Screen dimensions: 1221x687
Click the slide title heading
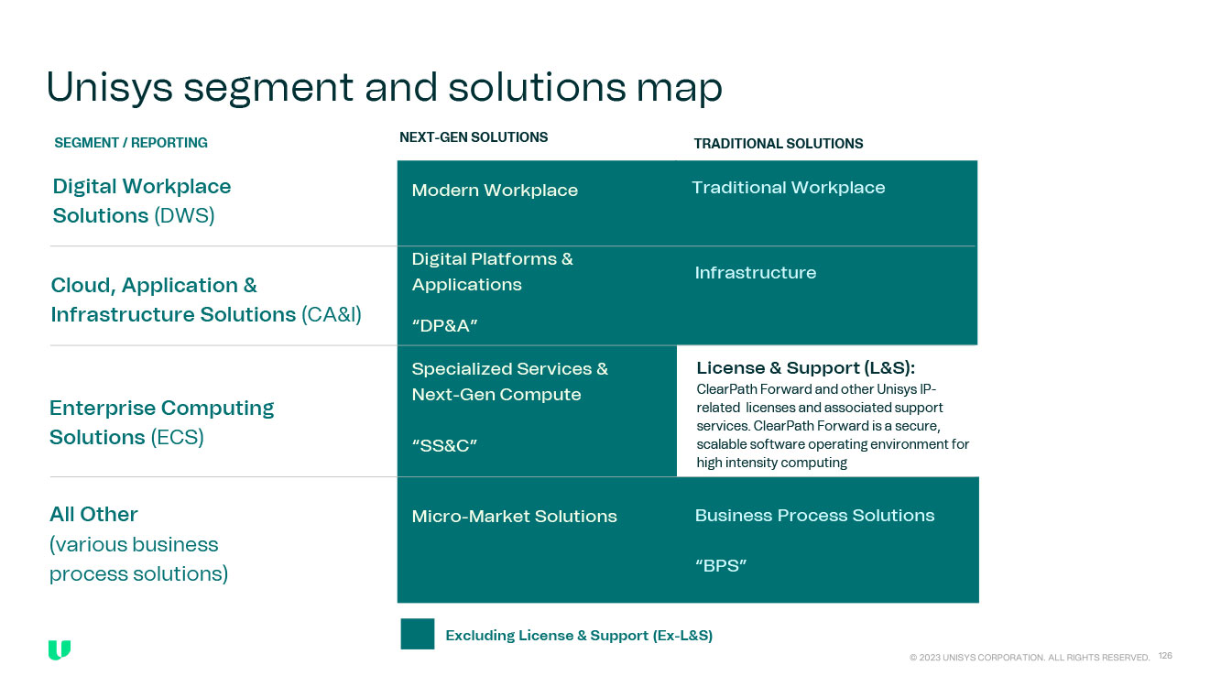(x=384, y=87)
